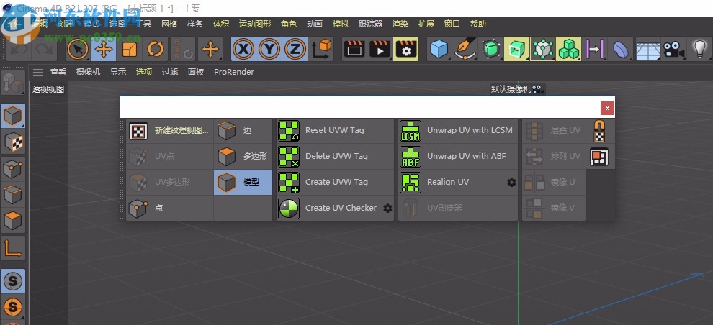
Task: Click the extrude generator icon
Action: (517, 49)
